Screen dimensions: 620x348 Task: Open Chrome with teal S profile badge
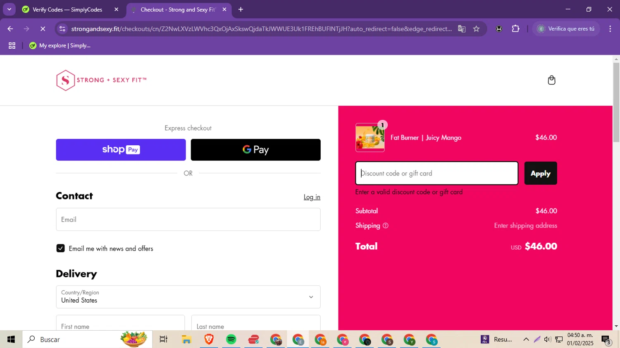[x=432, y=339]
